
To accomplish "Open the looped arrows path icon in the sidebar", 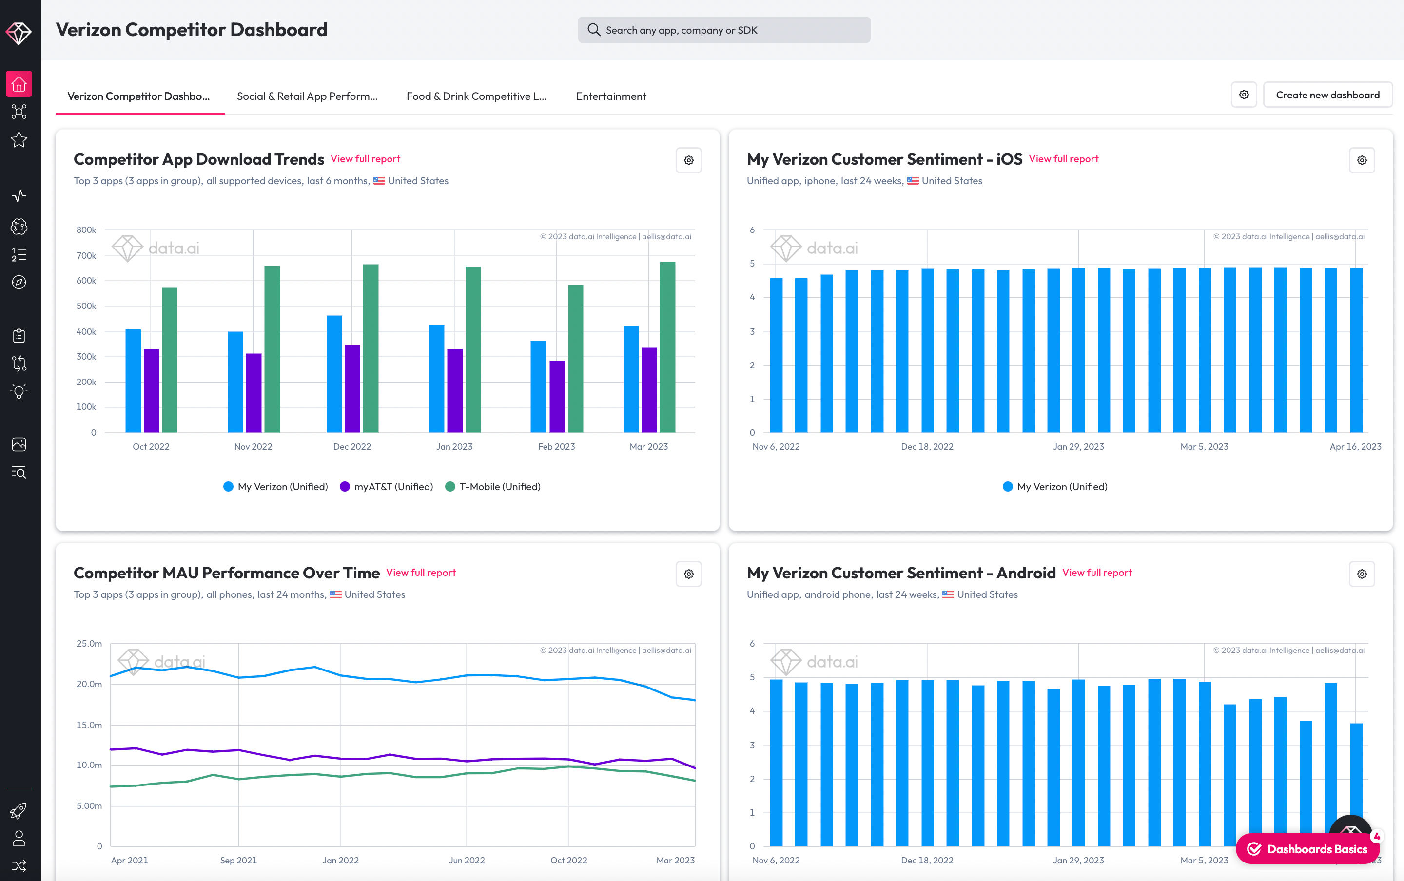I will (19, 364).
